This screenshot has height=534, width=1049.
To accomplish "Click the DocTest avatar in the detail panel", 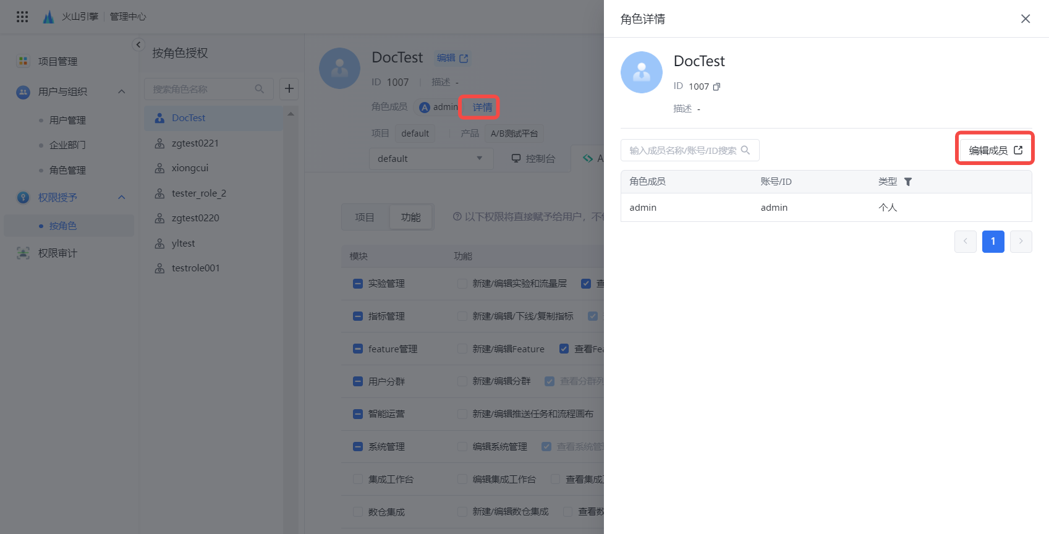I will [642, 72].
